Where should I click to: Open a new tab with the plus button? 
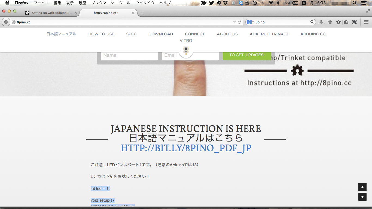[x=142, y=13]
